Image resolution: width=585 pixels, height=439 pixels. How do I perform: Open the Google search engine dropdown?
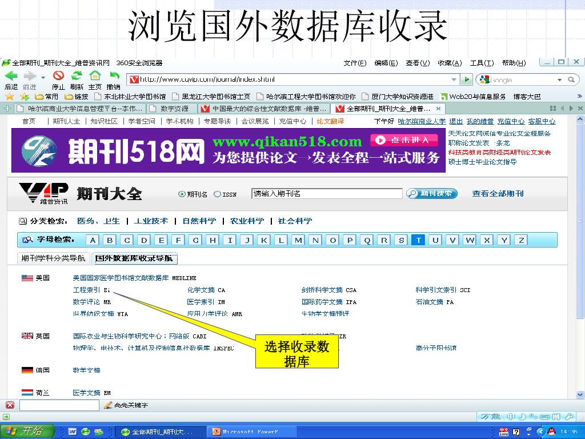(x=559, y=80)
